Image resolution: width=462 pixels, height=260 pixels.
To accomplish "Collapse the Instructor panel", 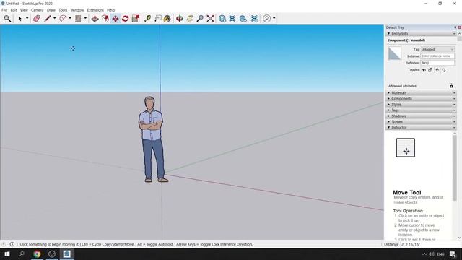I will [x=421, y=127].
